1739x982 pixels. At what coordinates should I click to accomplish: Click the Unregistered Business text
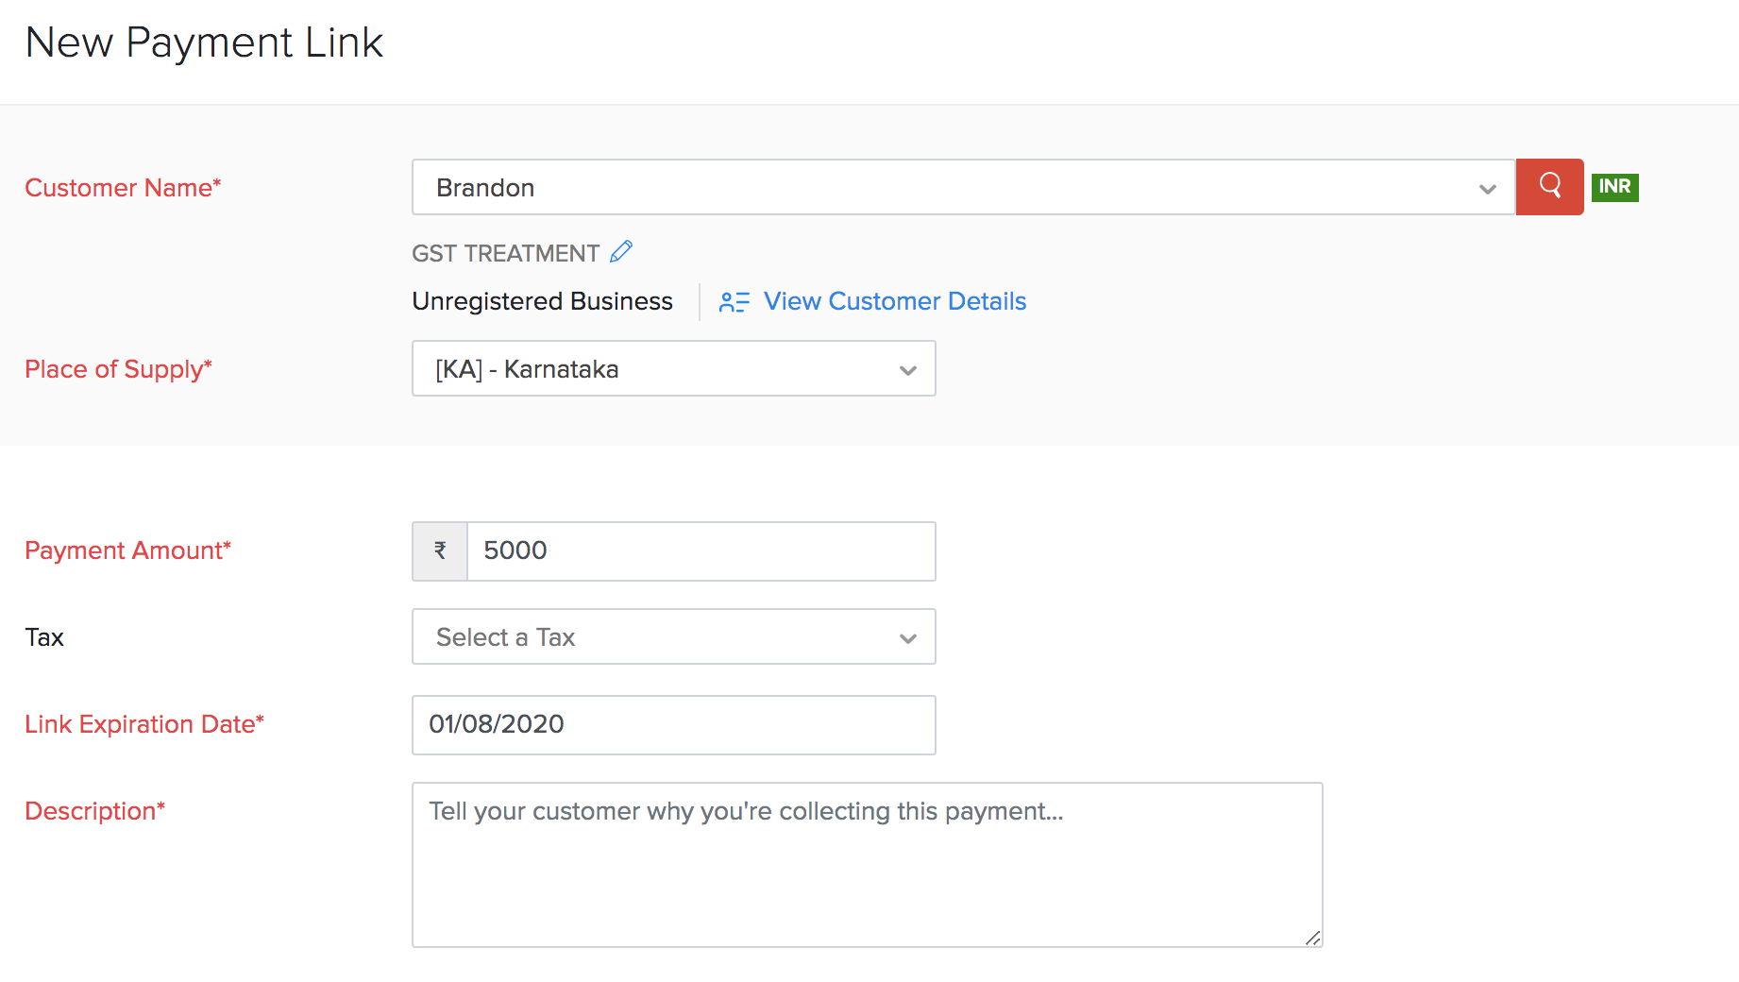(x=542, y=301)
